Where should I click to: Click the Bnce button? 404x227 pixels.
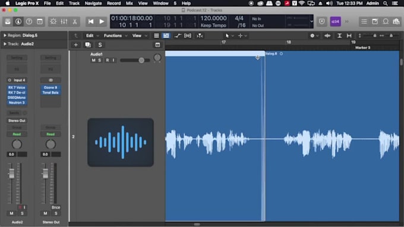pyautogui.click(x=56, y=207)
